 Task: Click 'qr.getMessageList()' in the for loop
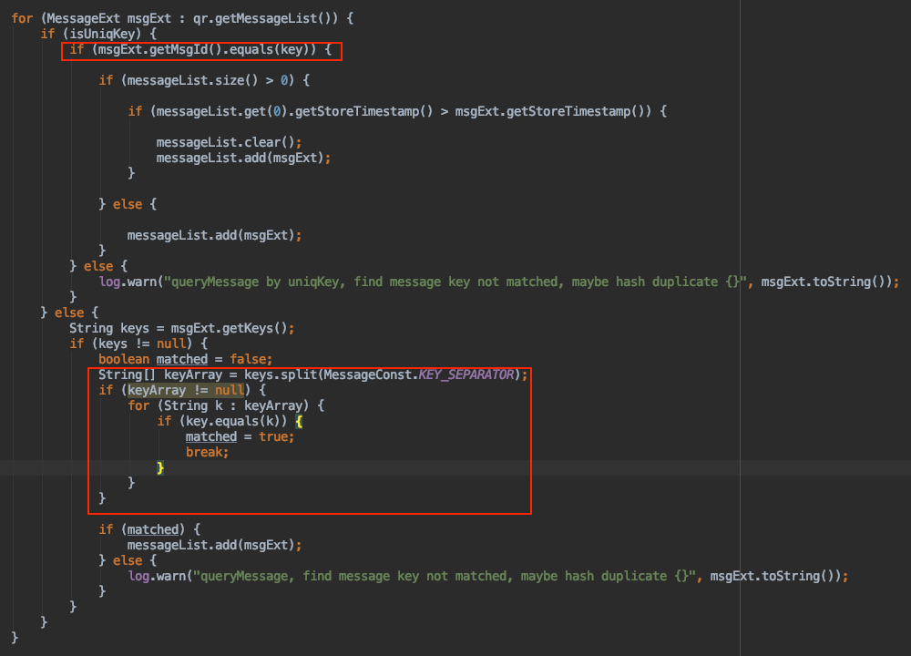tap(265, 18)
